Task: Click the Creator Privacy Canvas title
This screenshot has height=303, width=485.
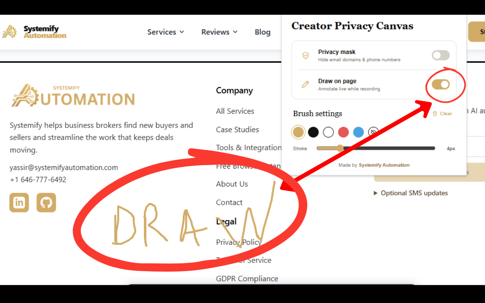Action: 352,26
